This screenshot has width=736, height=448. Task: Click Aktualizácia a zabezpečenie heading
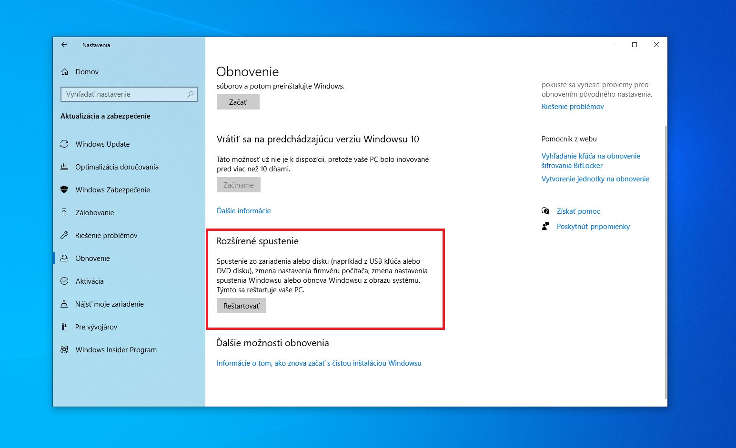coord(105,116)
